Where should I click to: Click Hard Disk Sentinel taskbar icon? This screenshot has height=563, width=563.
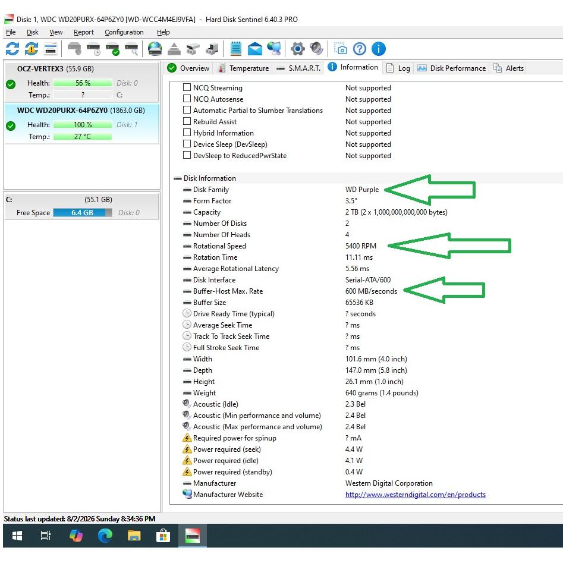pyautogui.click(x=193, y=536)
